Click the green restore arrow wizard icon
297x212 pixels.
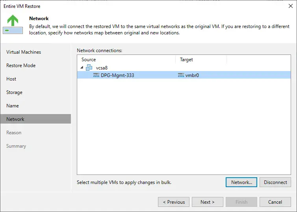13,24
